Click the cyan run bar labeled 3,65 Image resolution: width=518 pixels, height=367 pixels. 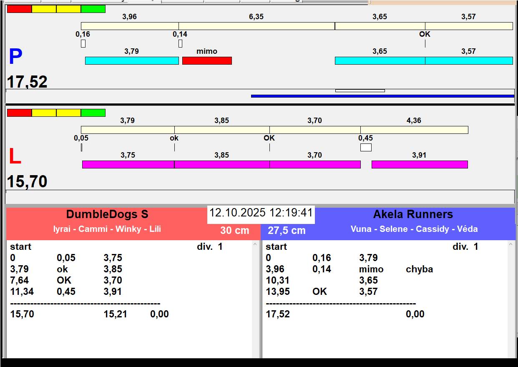pos(380,60)
